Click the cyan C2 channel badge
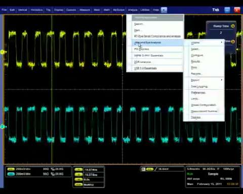The height and width of the screenshot is (194, 243). tap(11, 174)
